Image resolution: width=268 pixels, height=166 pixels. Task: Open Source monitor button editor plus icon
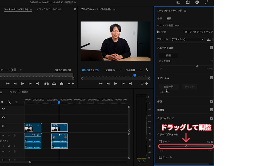73,84
